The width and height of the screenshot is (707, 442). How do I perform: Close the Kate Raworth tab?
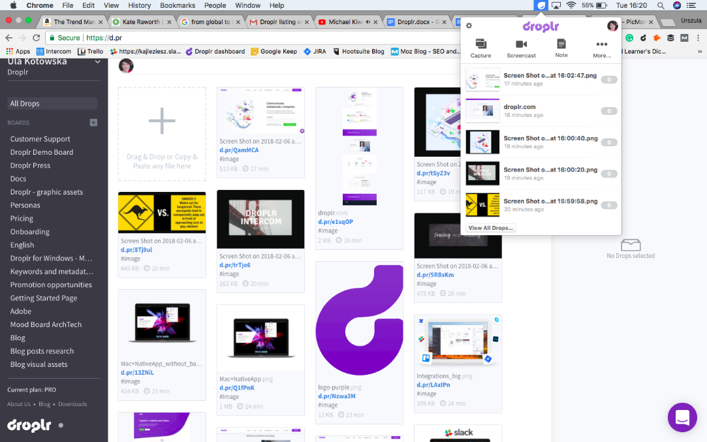pos(169,22)
